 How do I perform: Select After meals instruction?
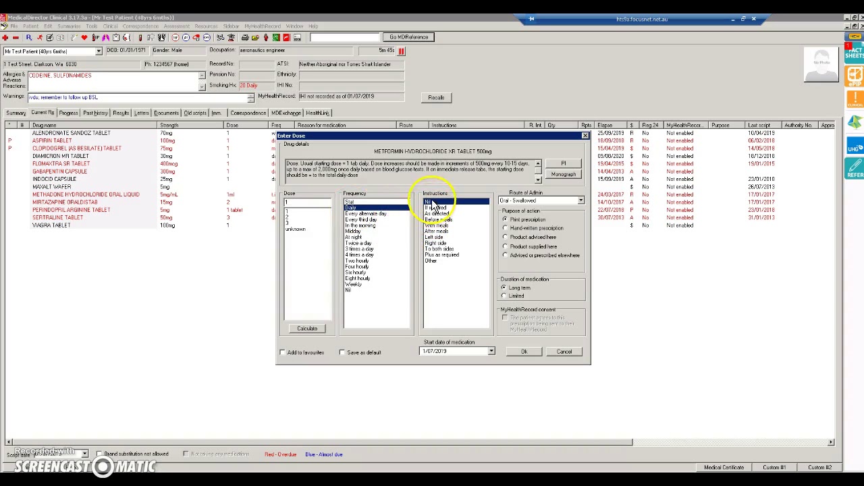(x=436, y=232)
